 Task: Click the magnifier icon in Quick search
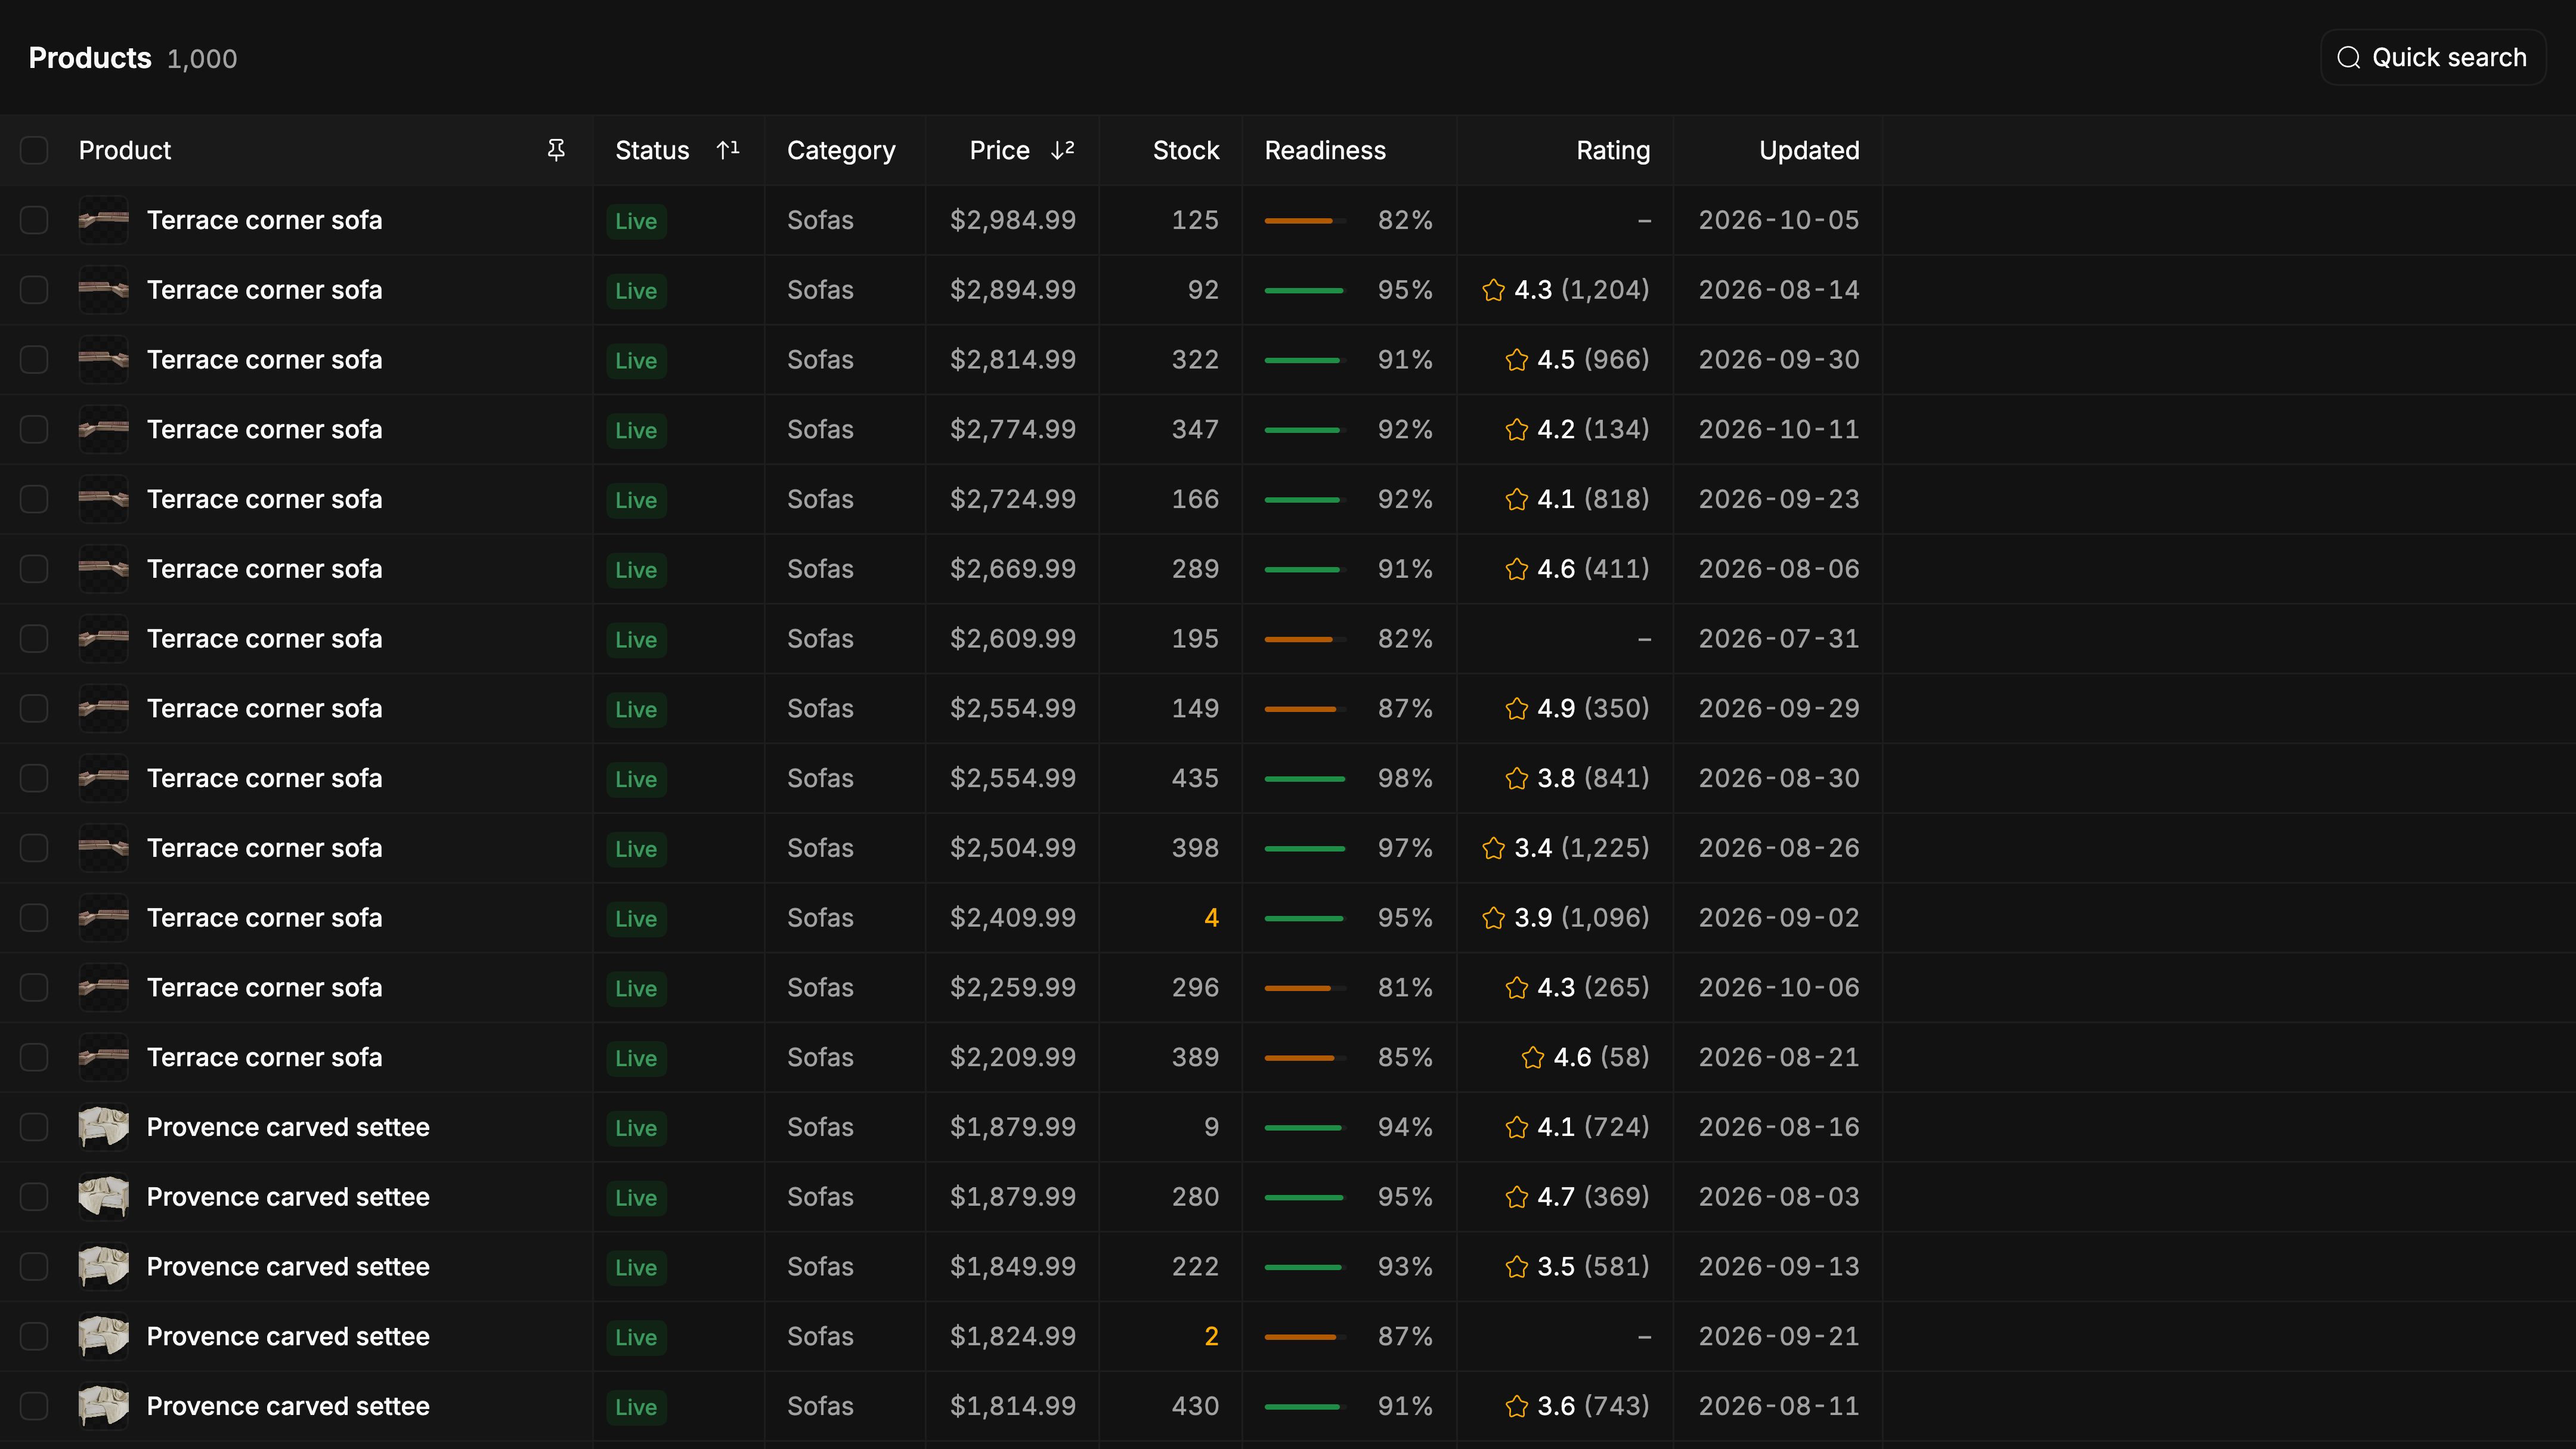(2348, 58)
